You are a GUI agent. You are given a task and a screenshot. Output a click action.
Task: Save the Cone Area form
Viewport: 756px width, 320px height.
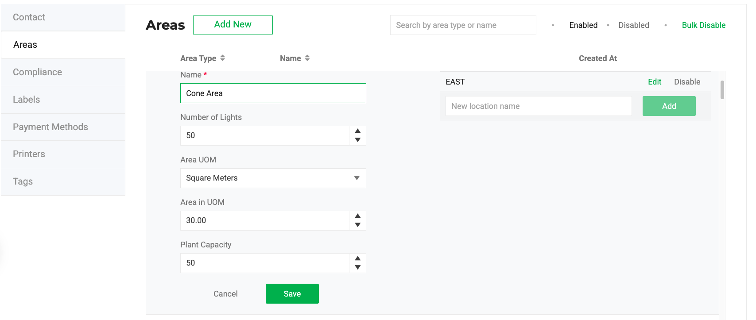pyautogui.click(x=292, y=294)
